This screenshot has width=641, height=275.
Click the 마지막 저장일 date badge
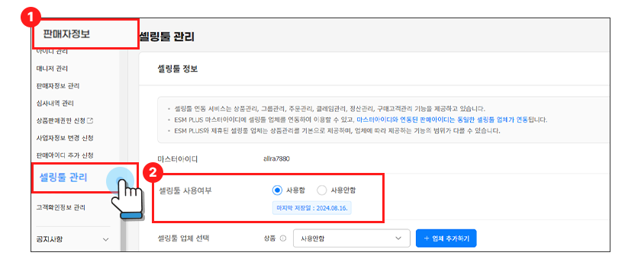(x=313, y=208)
